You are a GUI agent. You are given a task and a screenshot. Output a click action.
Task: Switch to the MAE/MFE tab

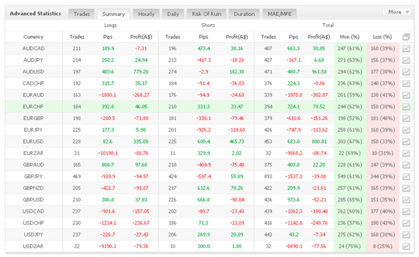pos(279,14)
